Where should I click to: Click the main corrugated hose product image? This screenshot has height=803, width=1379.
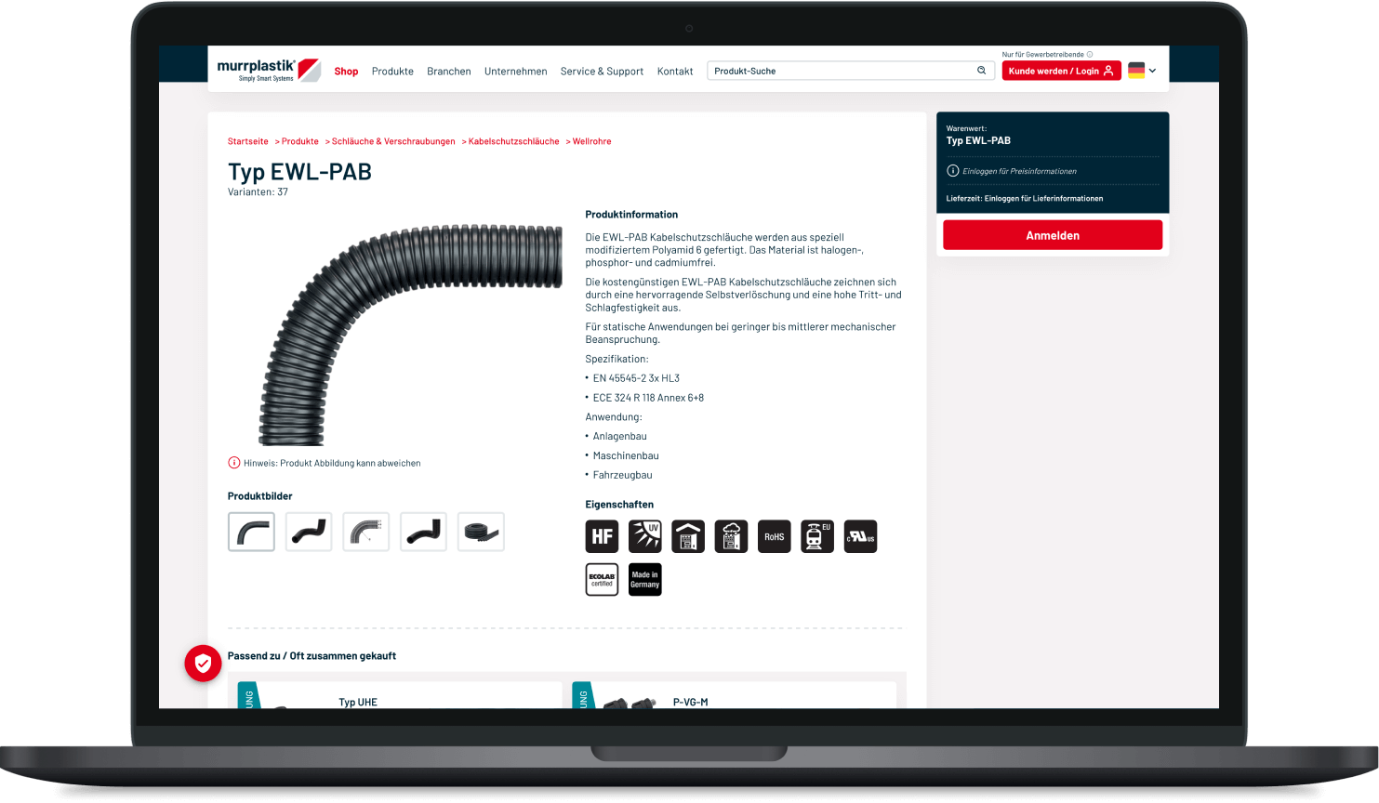410,335
